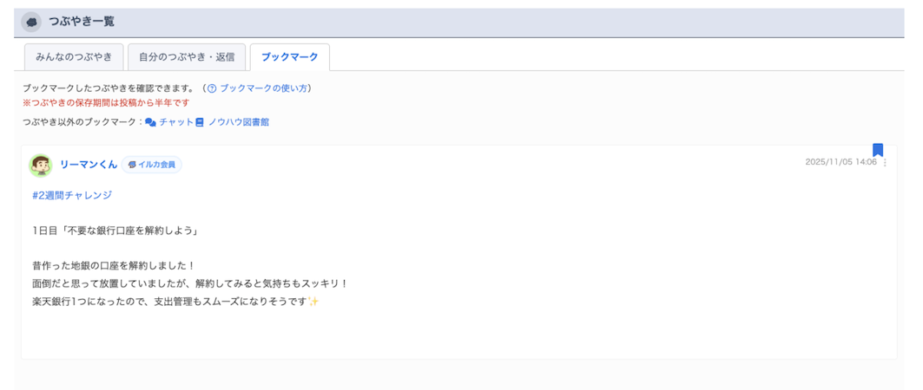
Task: Click the question mark help icon
Action: (212, 88)
